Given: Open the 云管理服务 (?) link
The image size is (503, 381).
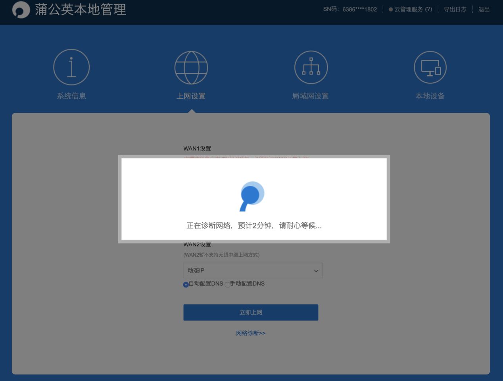Looking at the screenshot, I should (411, 9).
